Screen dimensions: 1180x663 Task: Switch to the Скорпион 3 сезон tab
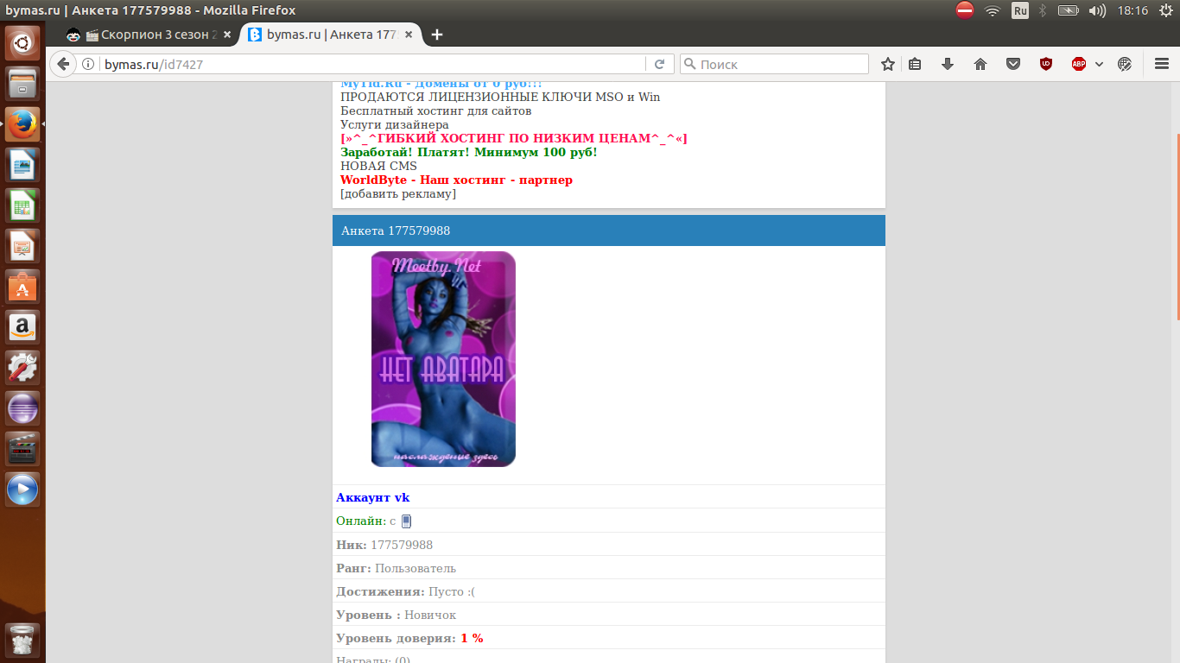point(149,35)
